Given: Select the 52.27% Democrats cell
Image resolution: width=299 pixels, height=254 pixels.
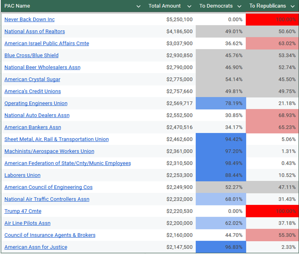Looking at the screenshot, I should [221, 187].
